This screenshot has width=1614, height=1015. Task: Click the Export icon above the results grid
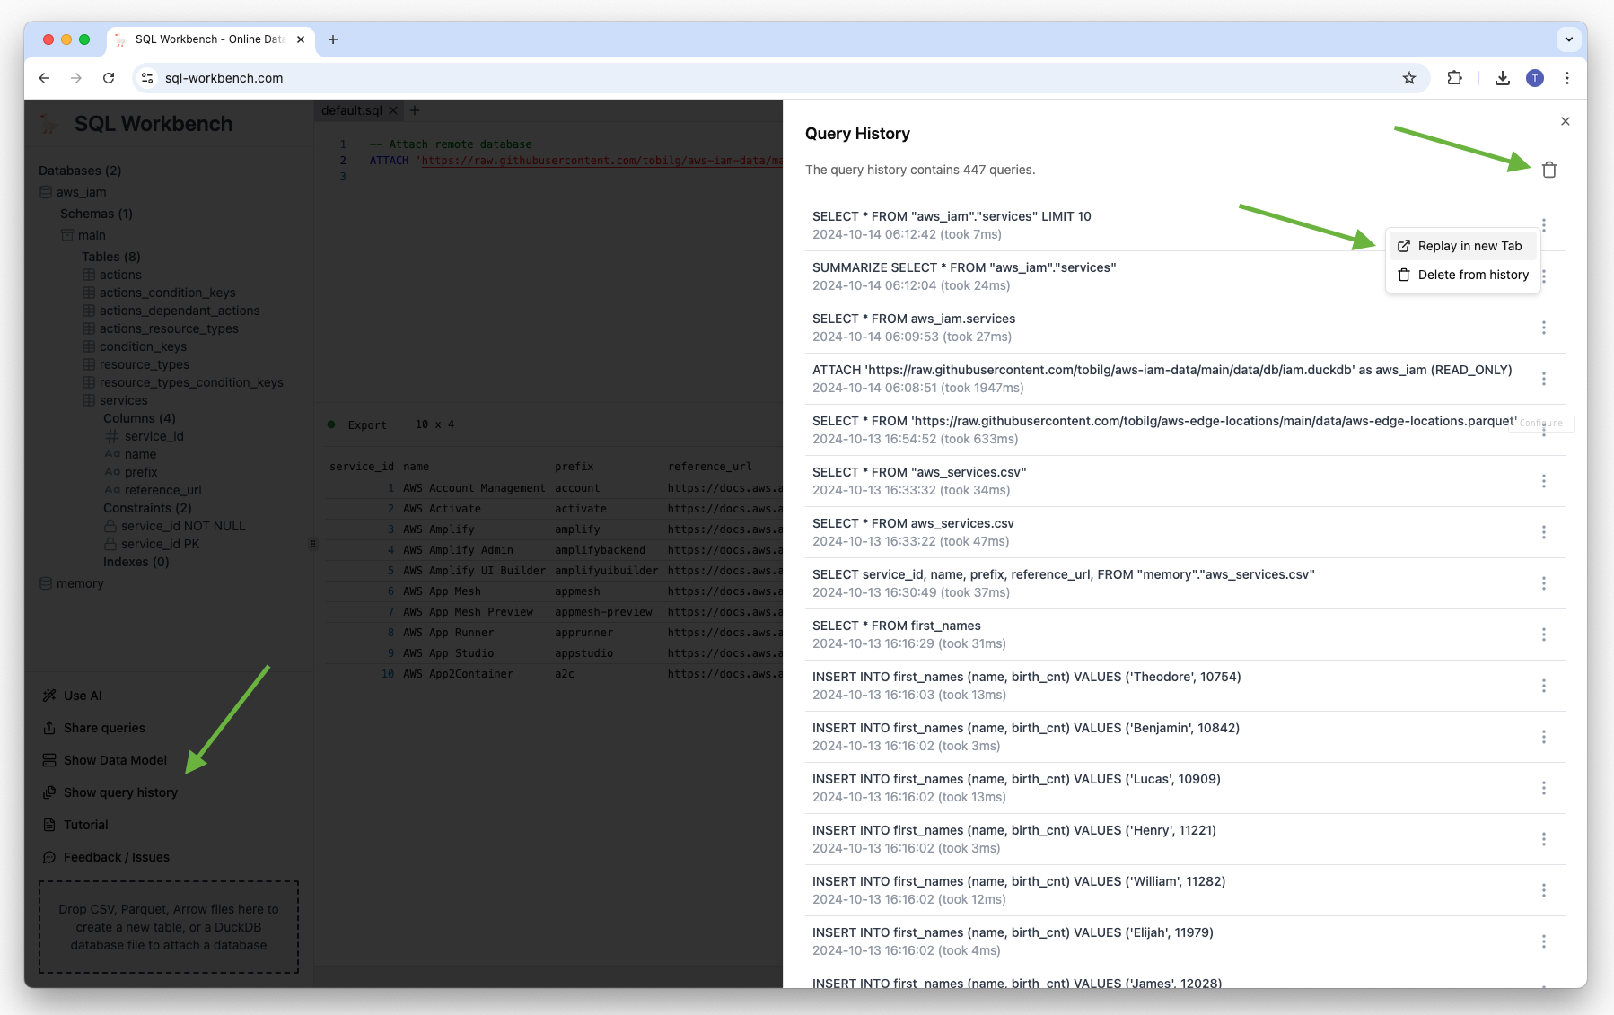click(331, 424)
